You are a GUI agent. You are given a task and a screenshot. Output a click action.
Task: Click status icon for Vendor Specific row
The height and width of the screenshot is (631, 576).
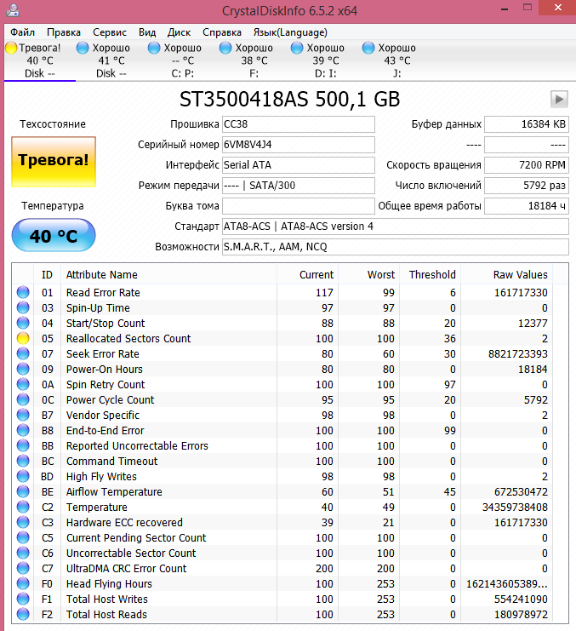pos(23,415)
